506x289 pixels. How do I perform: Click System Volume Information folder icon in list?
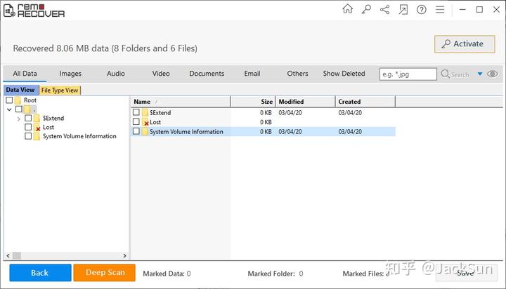click(x=145, y=131)
